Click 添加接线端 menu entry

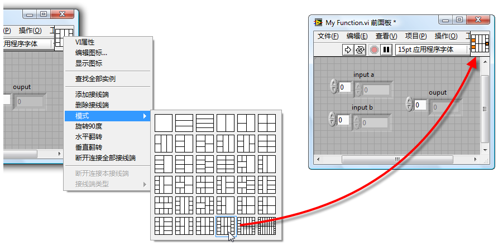point(92,95)
